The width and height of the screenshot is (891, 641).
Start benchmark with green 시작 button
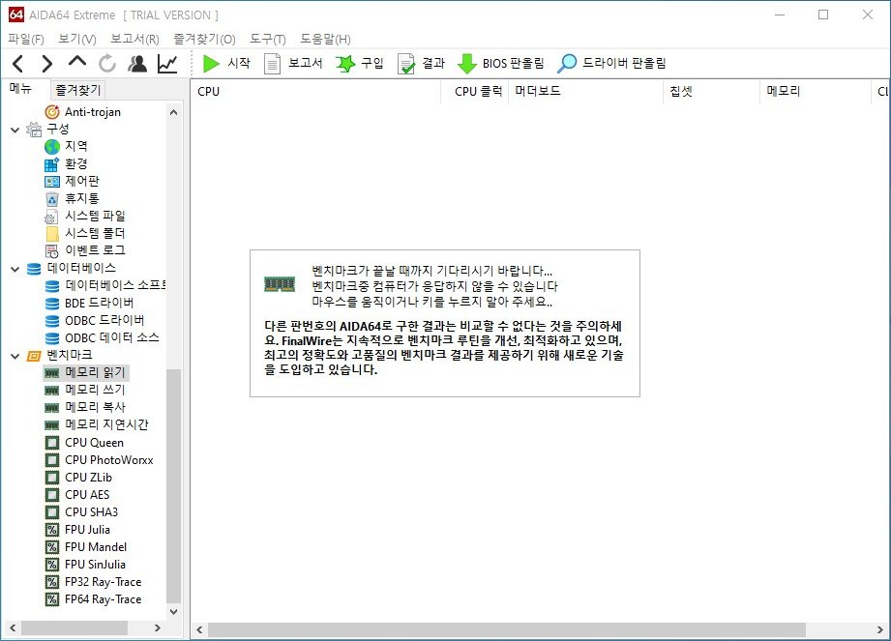(x=226, y=64)
